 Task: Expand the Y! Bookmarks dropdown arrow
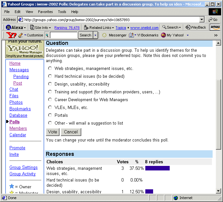[x=135, y=35]
